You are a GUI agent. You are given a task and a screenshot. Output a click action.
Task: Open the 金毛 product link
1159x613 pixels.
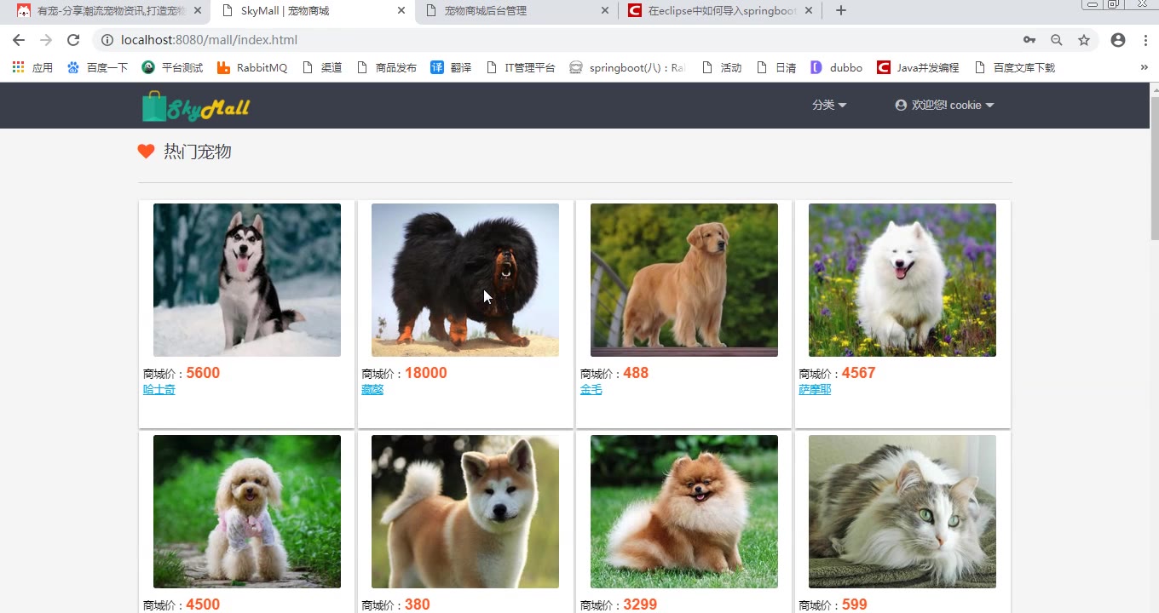tap(591, 389)
